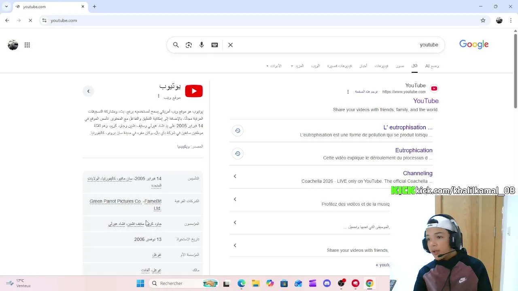Expand the Channeling sitelink chevron
518x291 pixels.
pos(235,176)
